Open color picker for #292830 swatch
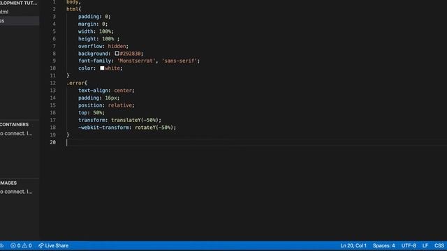The height and width of the screenshot is (251, 447). (117, 53)
